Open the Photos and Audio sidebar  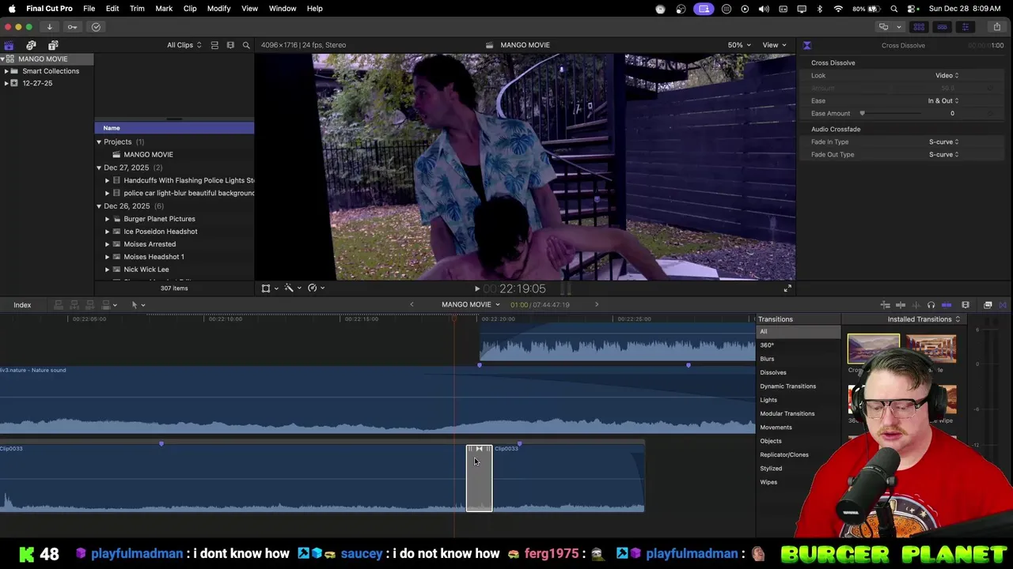(x=31, y=45)
